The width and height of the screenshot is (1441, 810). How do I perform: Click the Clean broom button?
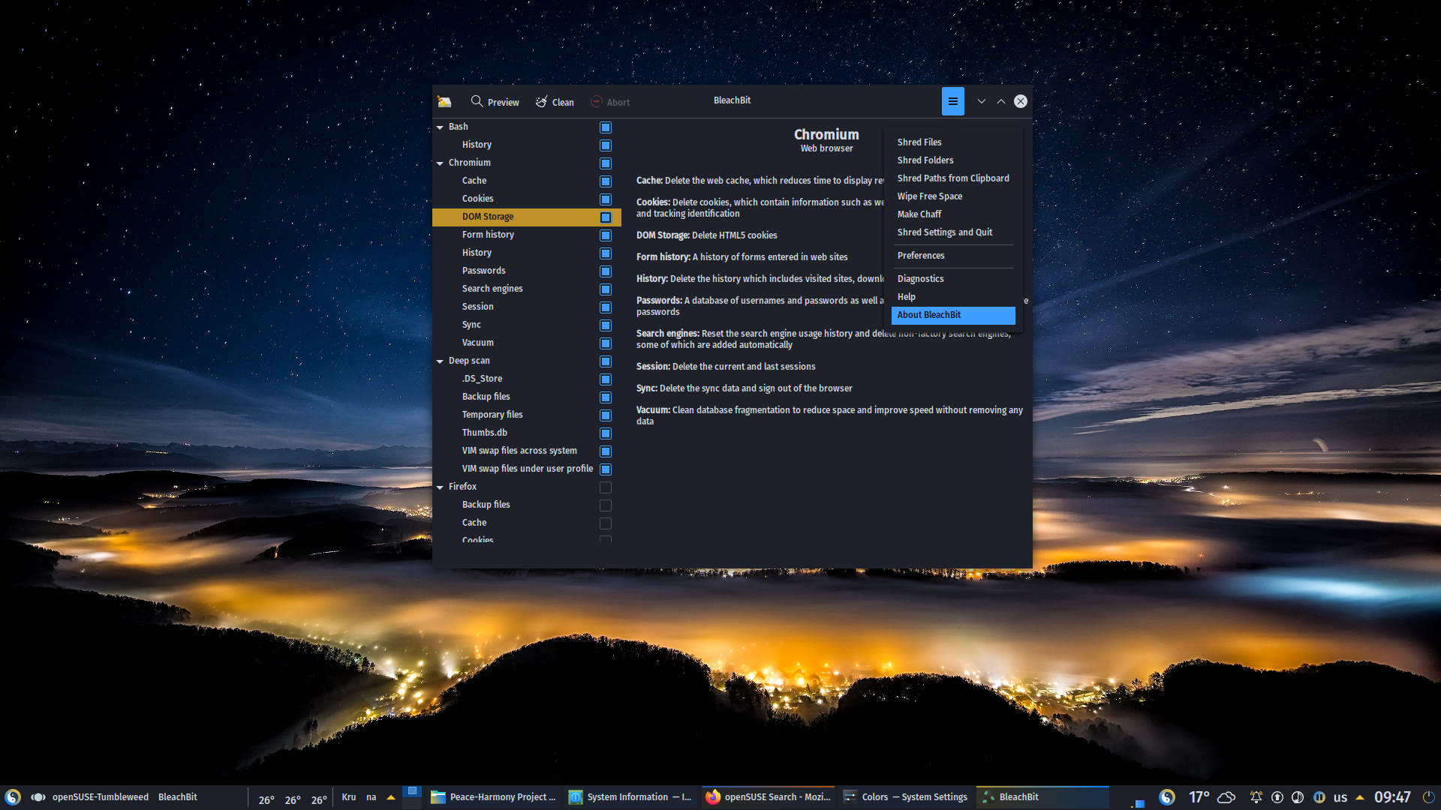[x=555, y=102]
